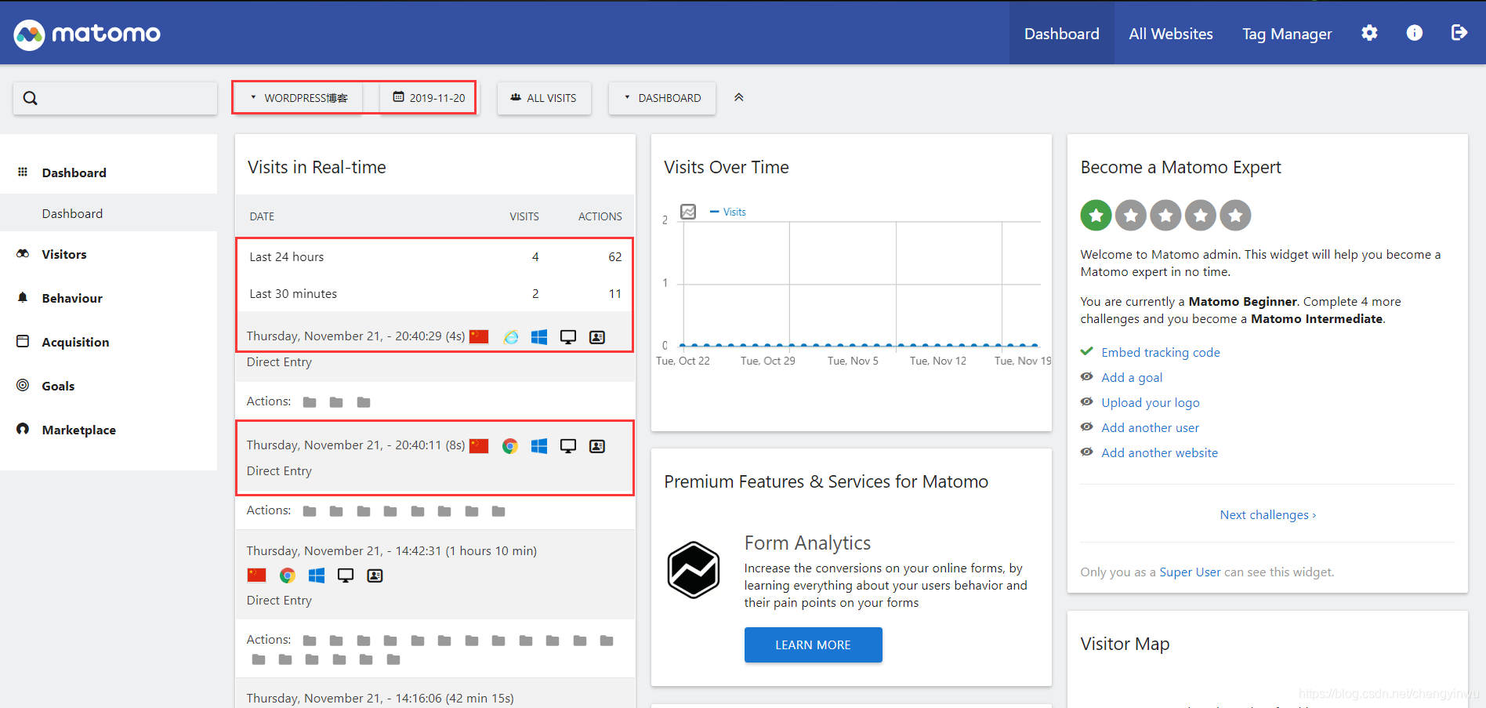Click the China flag icon in 20:40:11 visit
The height and width of the screenshot is (708, 1486).
point(479,446)
